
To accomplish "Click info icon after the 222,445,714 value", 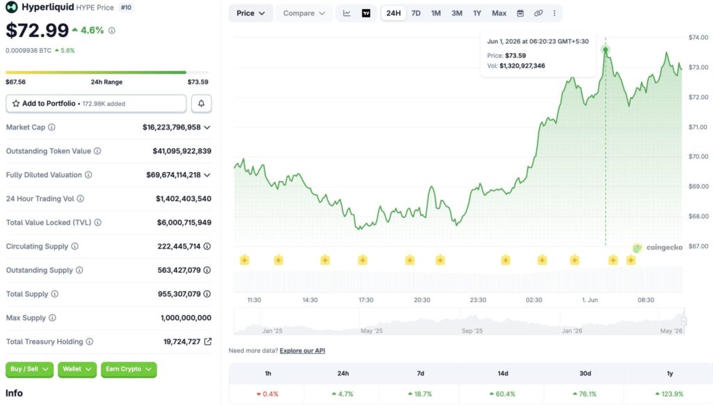I will [x=207, y=247].
